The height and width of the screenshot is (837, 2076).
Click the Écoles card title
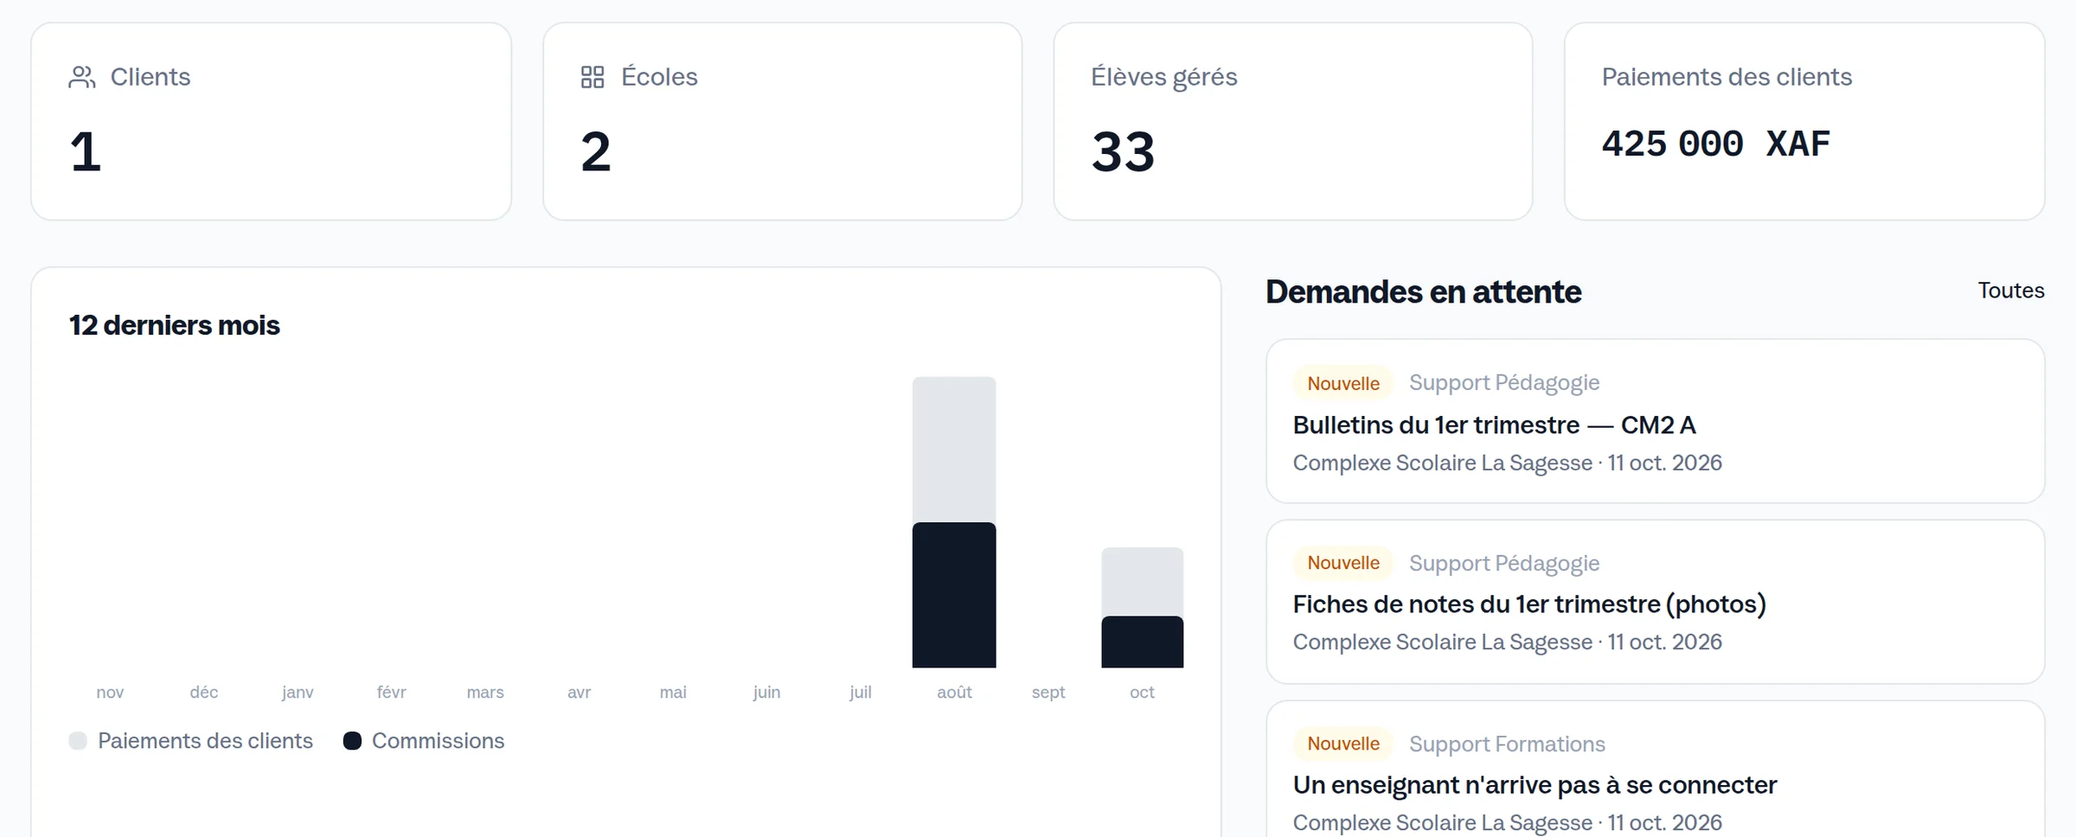659,77
